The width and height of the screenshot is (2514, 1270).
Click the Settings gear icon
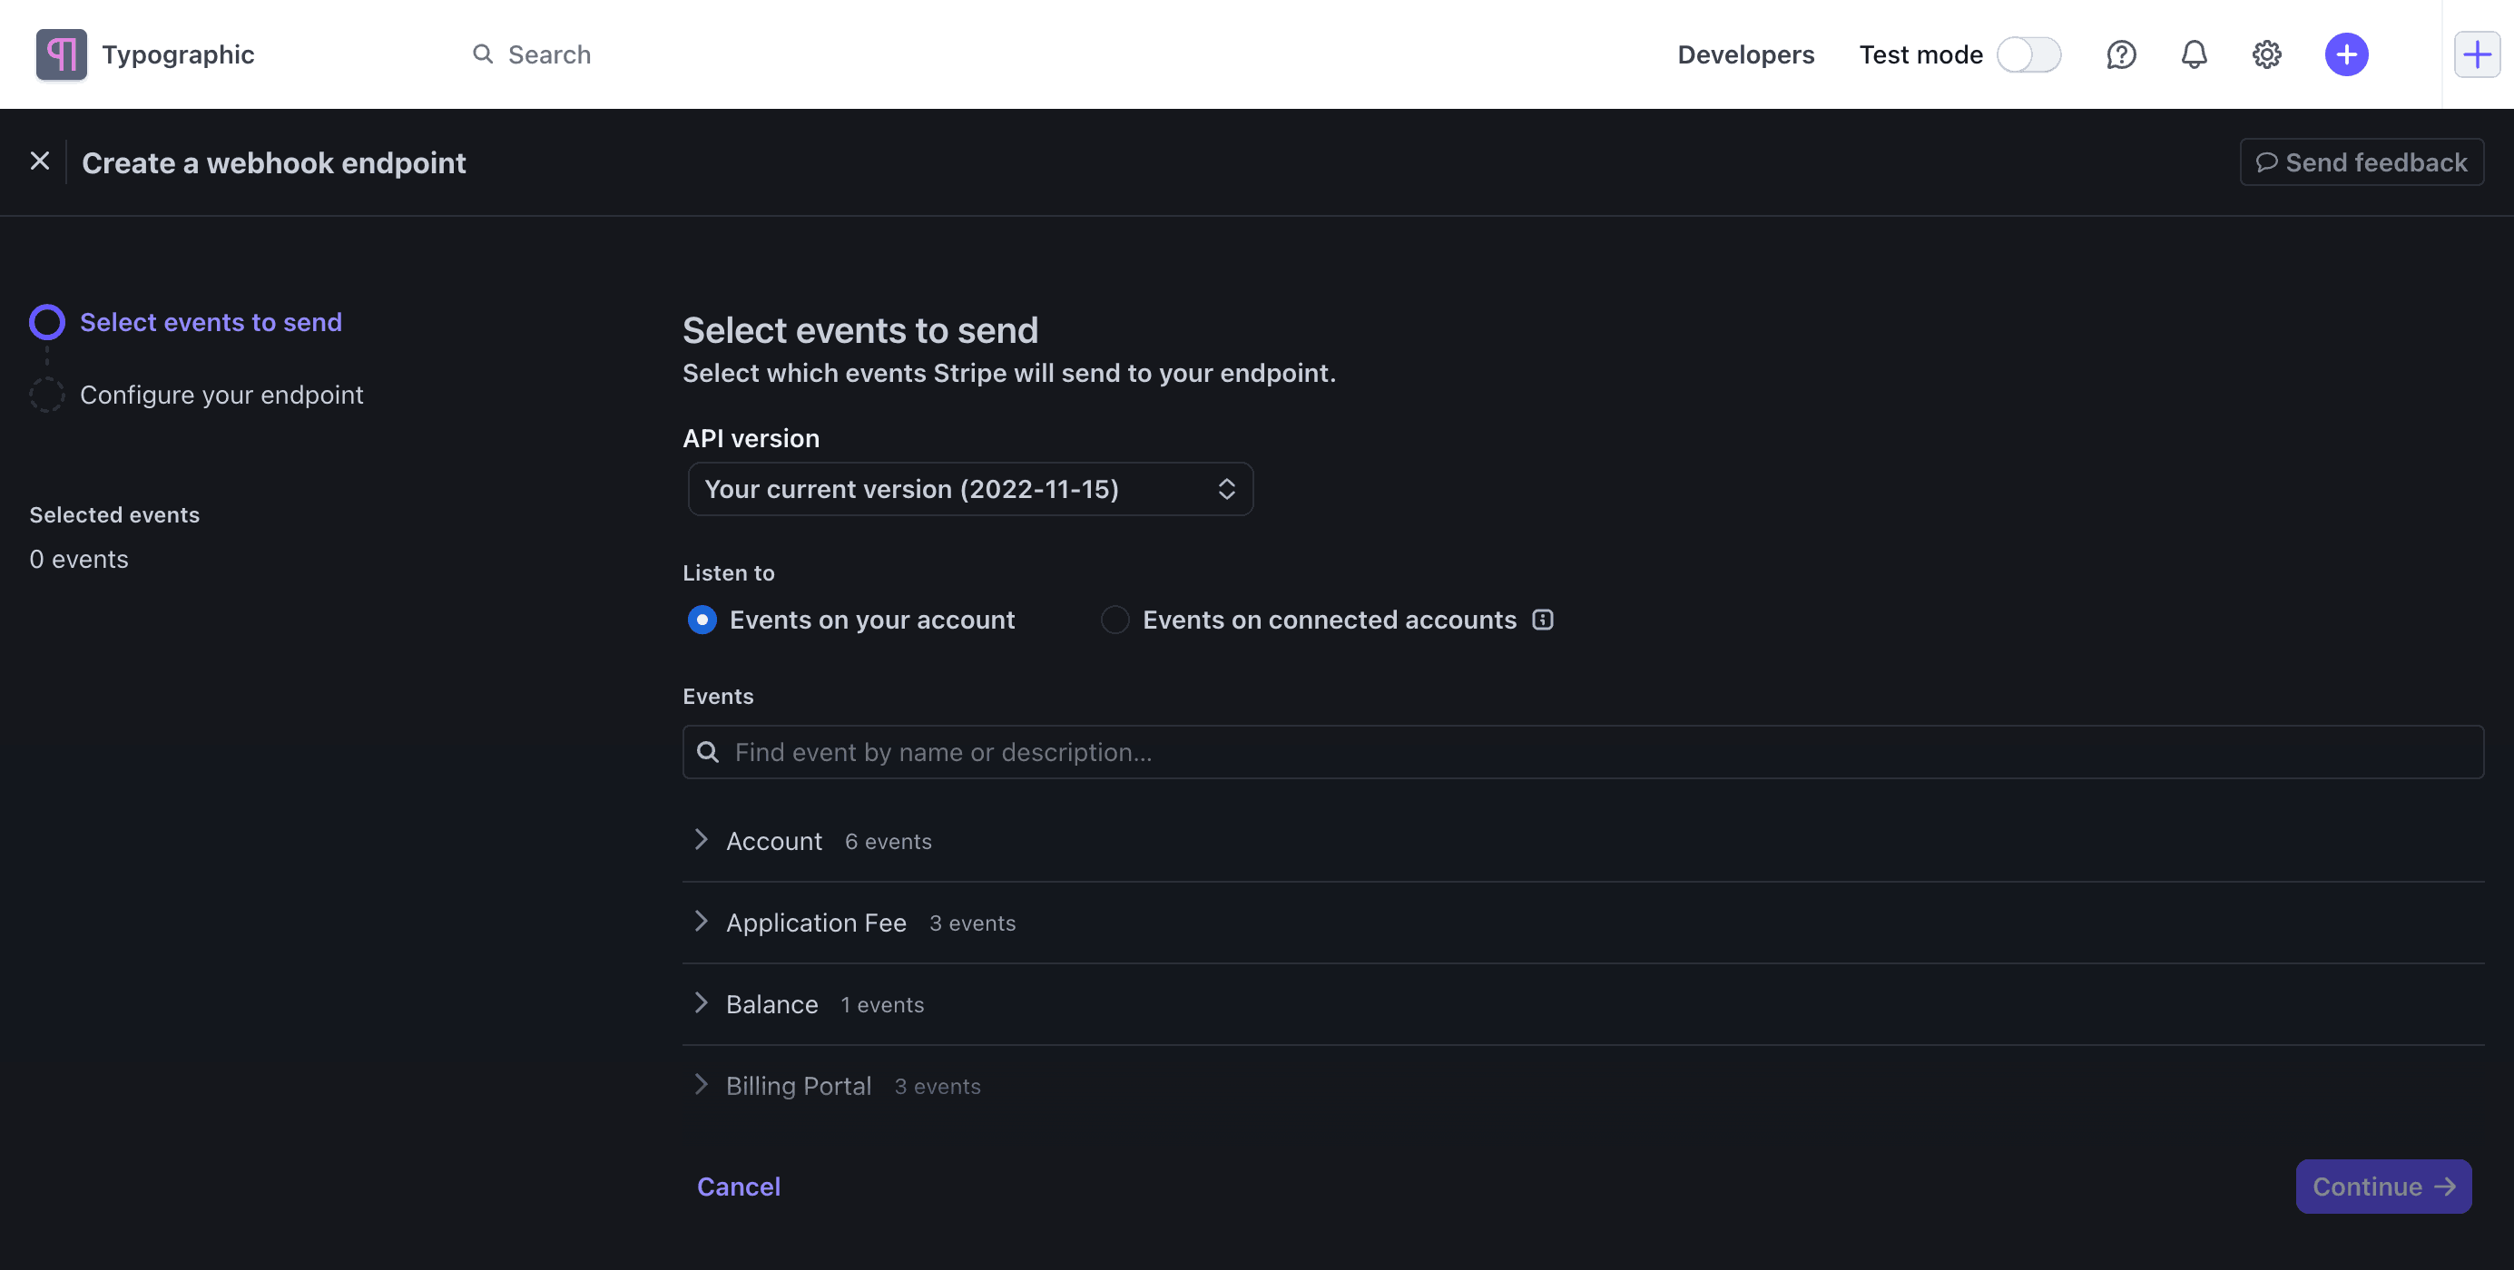tap(2266, 54)
